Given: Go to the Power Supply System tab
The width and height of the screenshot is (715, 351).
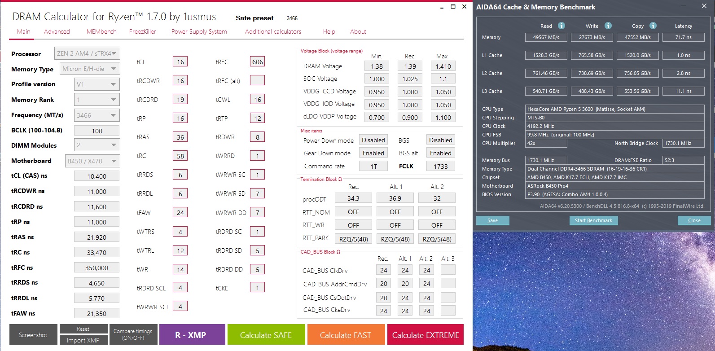Looking at the screenshot, I should click(199, 31).
